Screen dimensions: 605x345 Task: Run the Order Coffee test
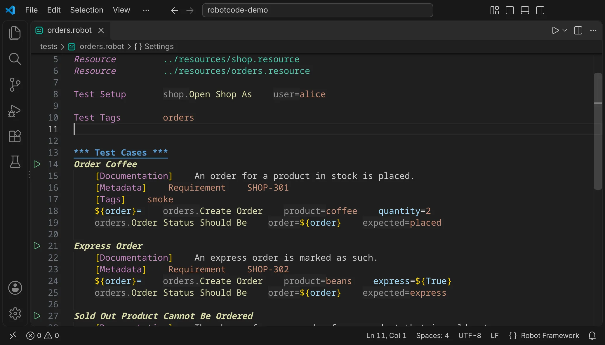[37, 164]
